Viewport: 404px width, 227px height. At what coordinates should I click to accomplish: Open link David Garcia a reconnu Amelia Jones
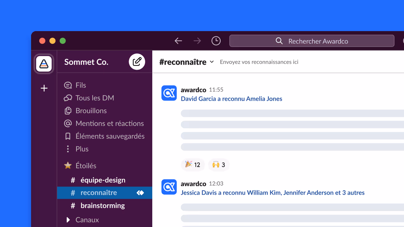[232, 99]
